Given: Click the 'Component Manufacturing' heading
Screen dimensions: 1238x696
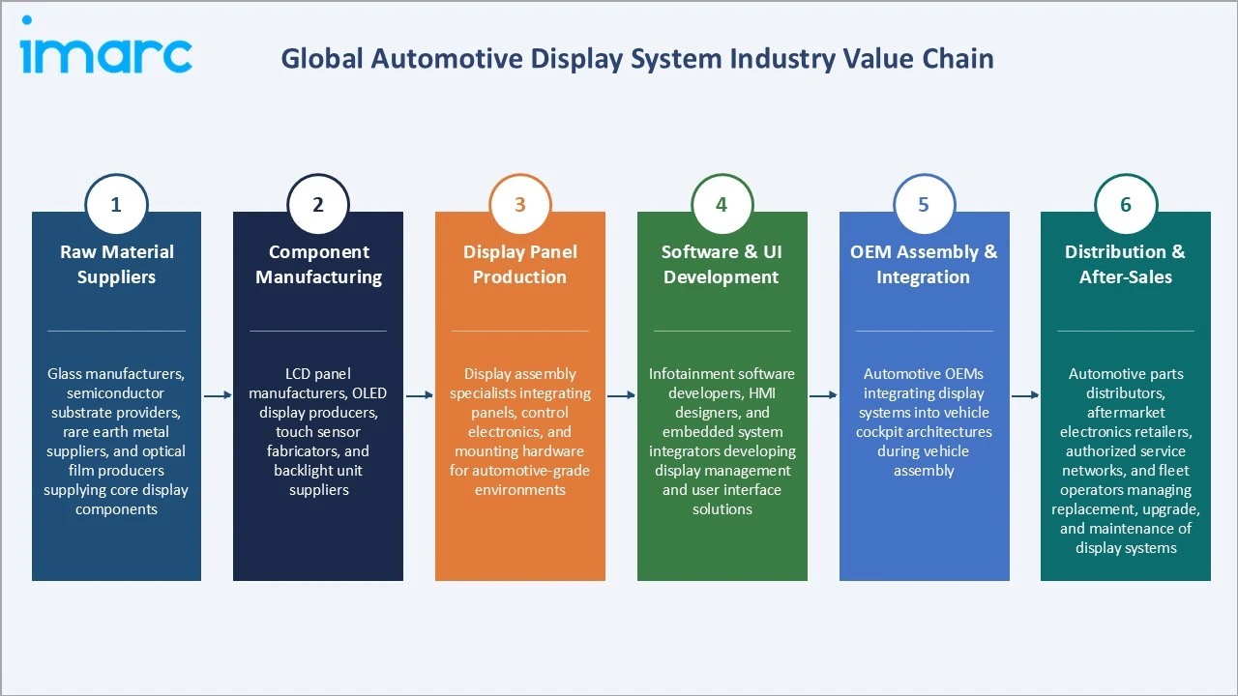Looking at the screenshot, I should coord(318,265).
